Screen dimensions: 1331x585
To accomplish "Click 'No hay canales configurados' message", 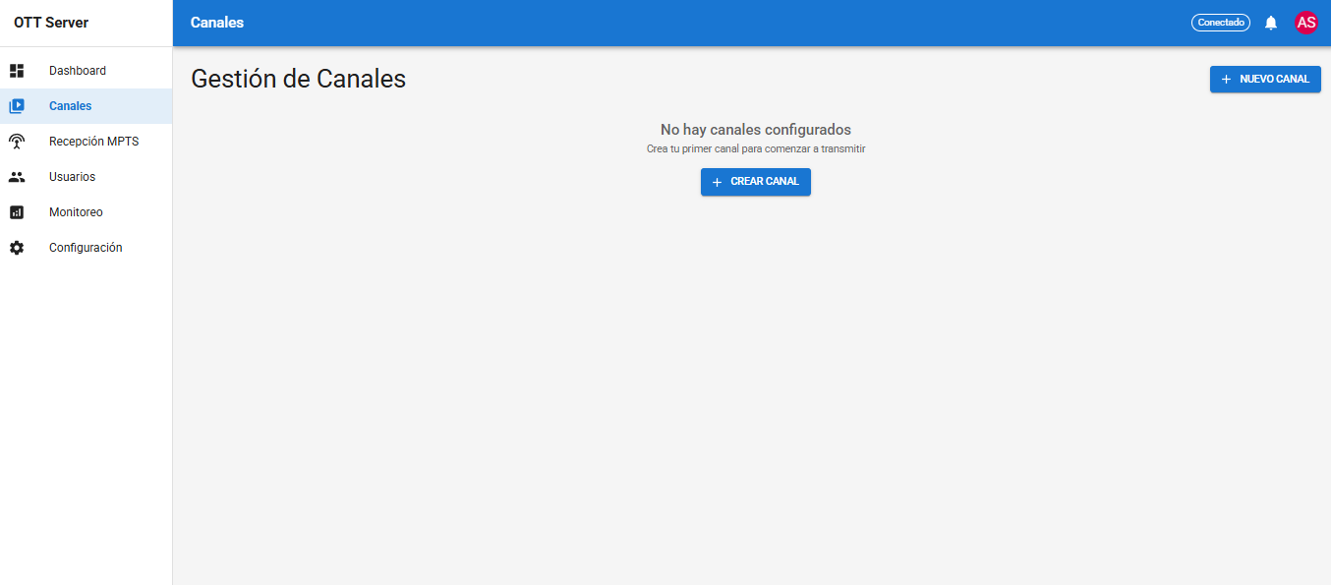I will point(756,130).
